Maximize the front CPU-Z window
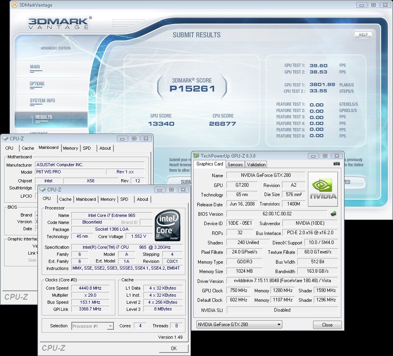The width and height of the screenshot is (393, 356). pyautogui.click(x=171, y=190)
